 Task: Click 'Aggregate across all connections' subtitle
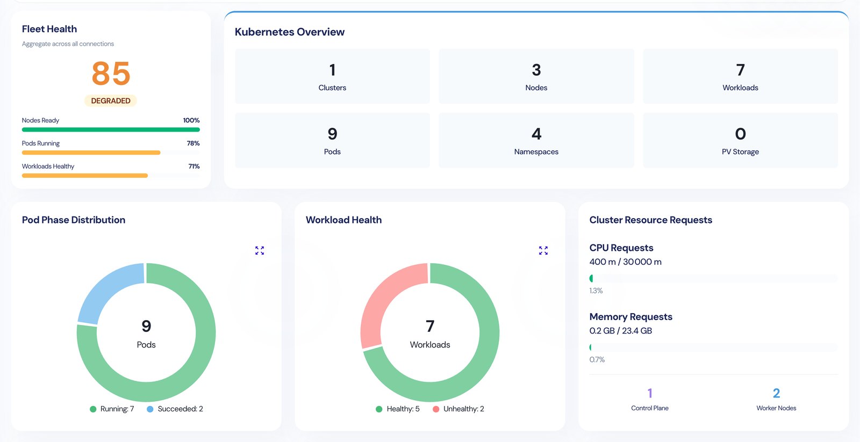(68, 44)
